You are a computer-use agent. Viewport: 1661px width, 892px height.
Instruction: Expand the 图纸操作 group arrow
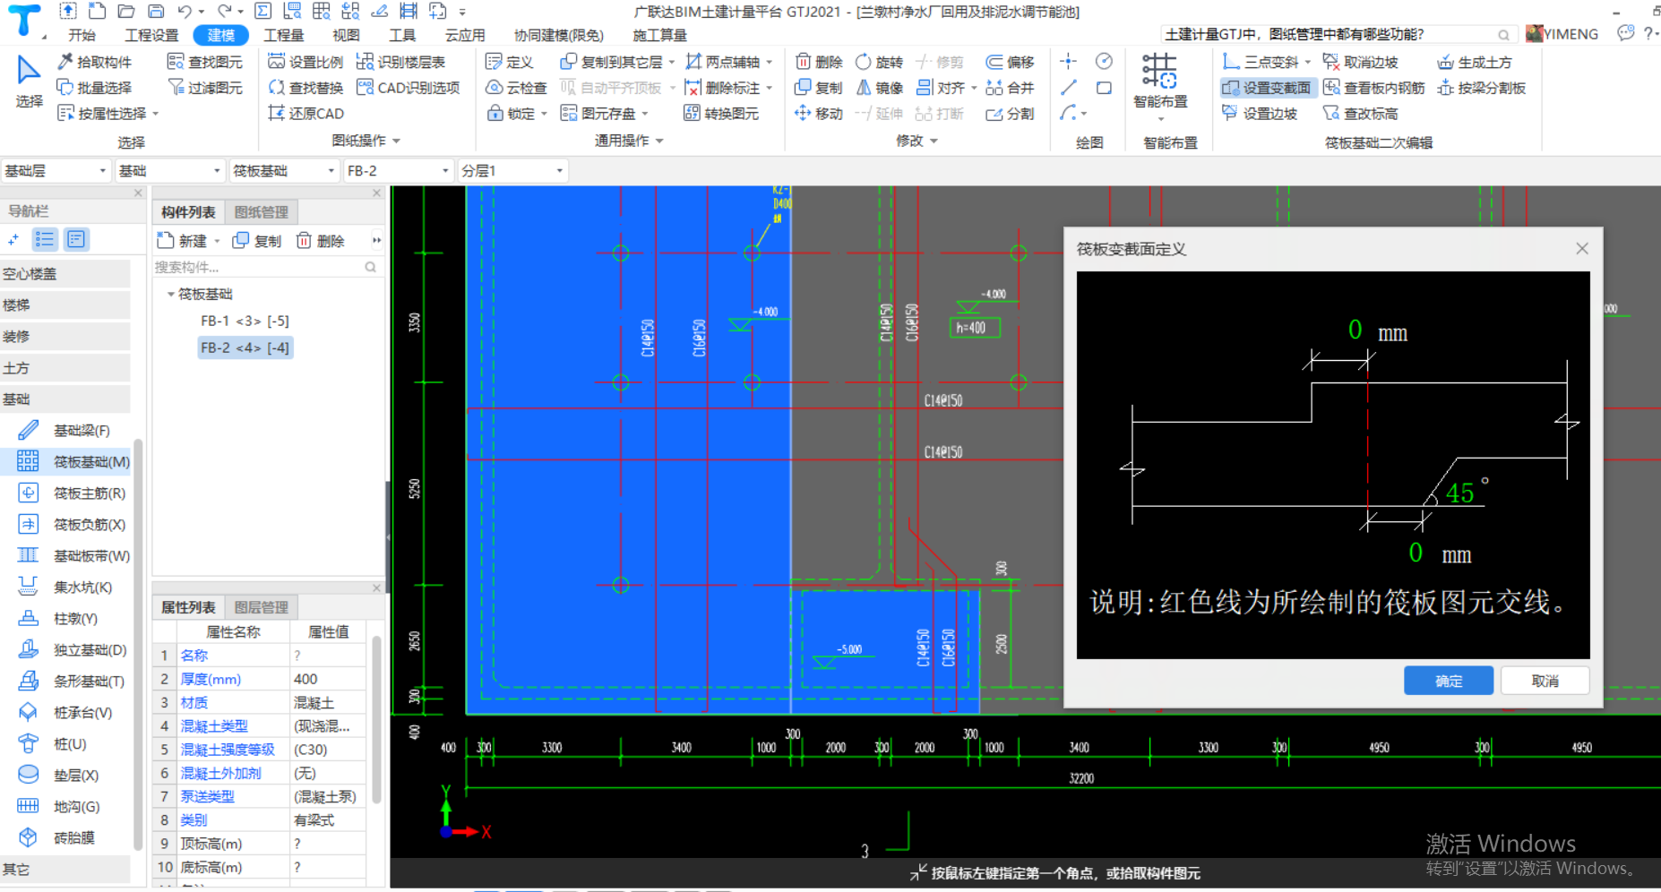396,142
